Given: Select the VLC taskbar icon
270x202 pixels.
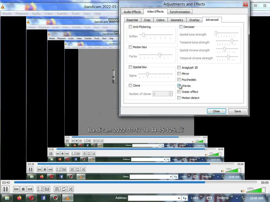Looking at the screenshot, I should pos(67,198).
